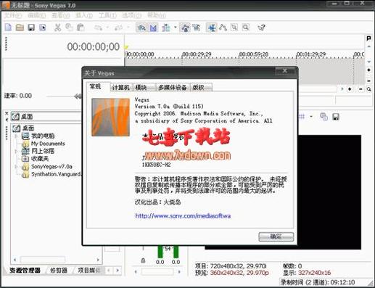Viewport: 375px width, 288px height.
Task: Click ruler mark 00:00:59;28 on timeline
Action: pos(254,54)
